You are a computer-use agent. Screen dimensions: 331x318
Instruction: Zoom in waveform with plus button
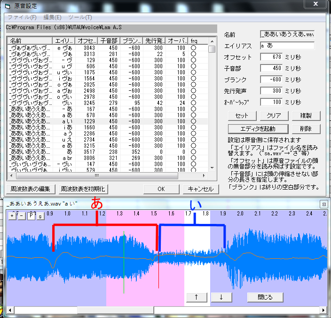[12, 215]
